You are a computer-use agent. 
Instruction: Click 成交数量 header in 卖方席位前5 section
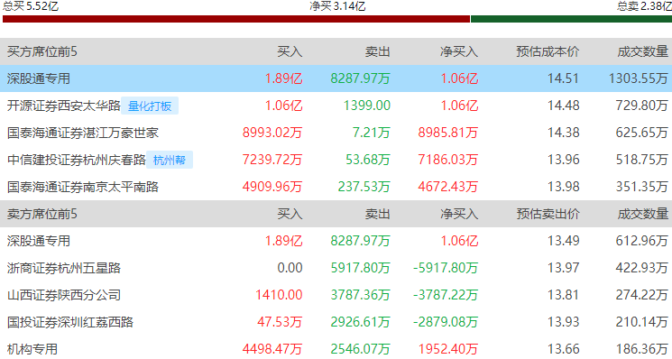[643, 214]
